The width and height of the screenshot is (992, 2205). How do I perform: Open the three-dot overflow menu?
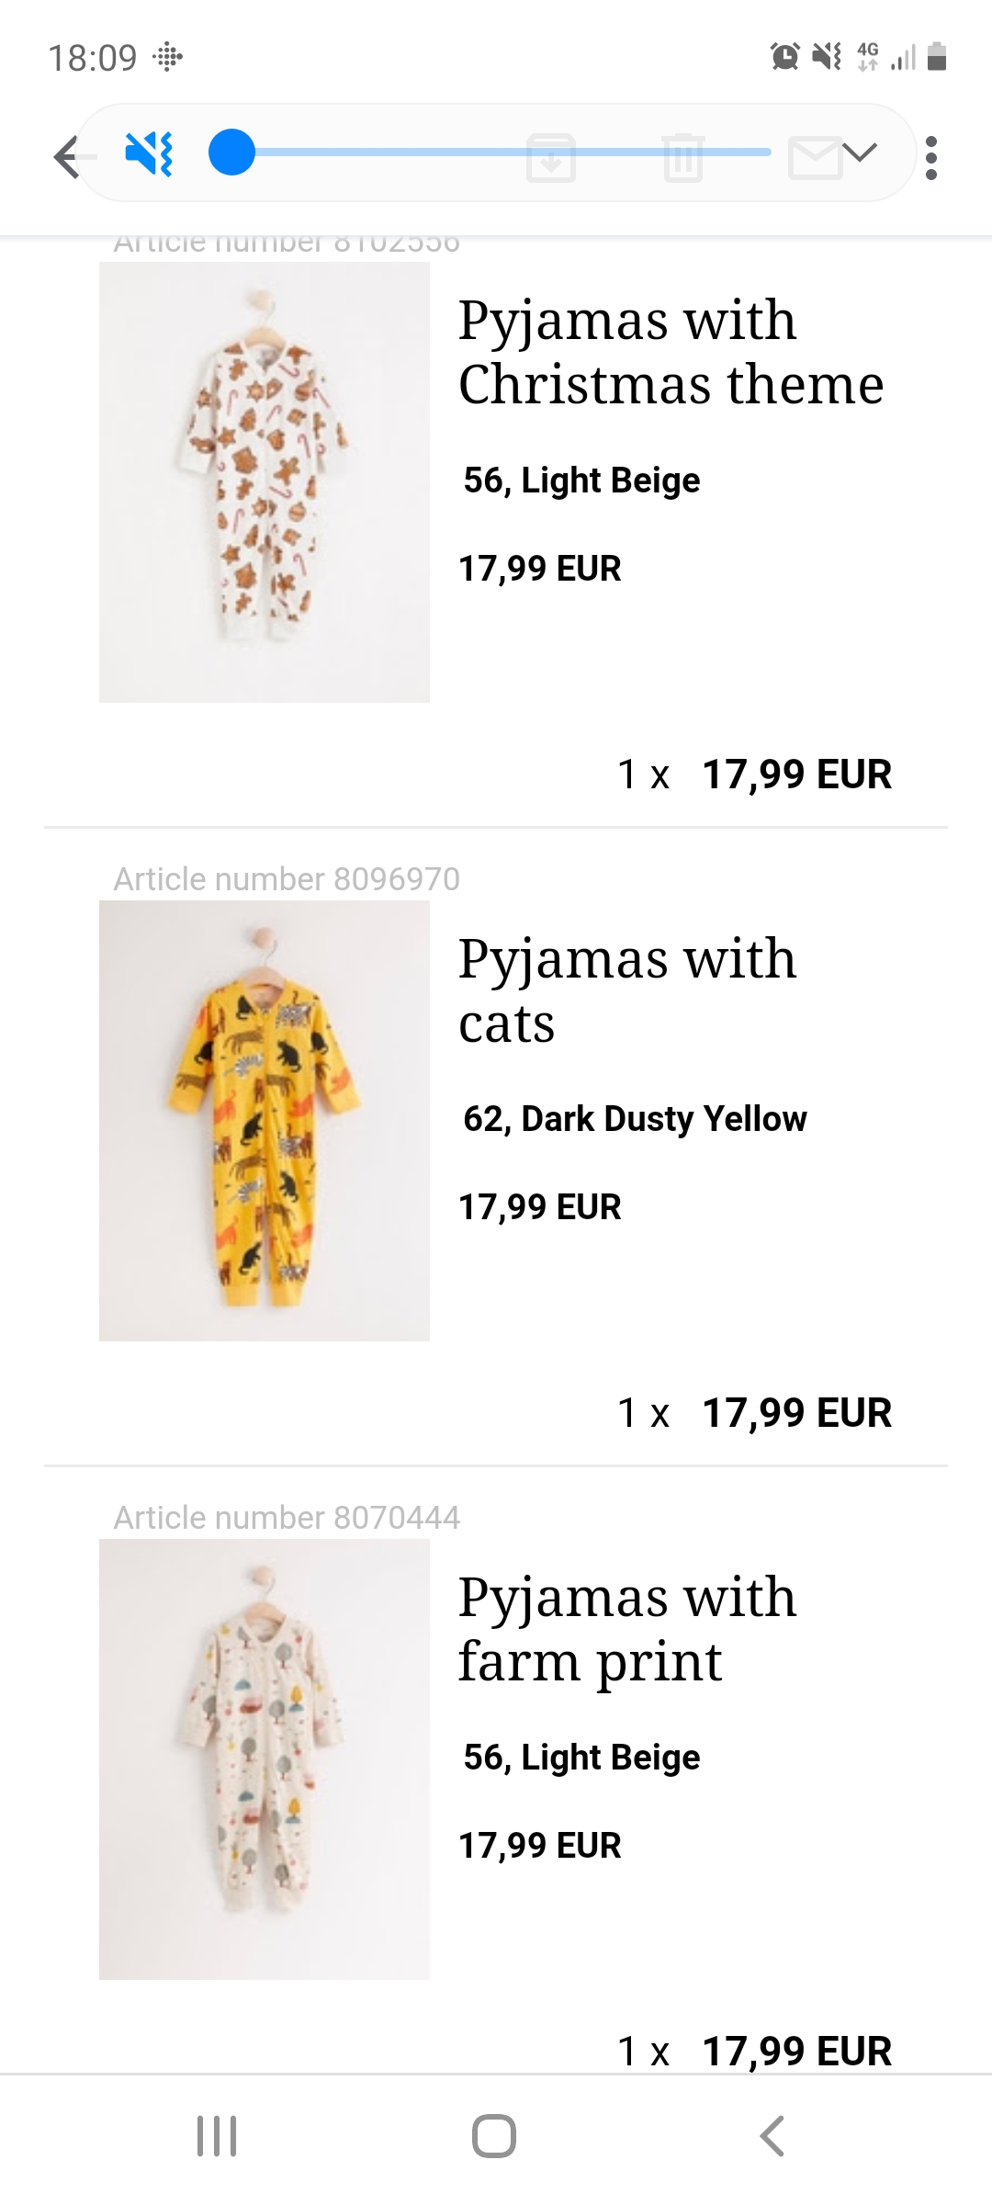tap(931, 158)
